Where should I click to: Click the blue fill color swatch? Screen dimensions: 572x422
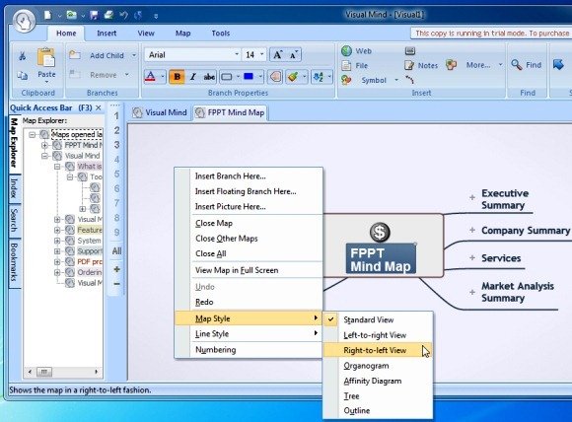(249, 76)
